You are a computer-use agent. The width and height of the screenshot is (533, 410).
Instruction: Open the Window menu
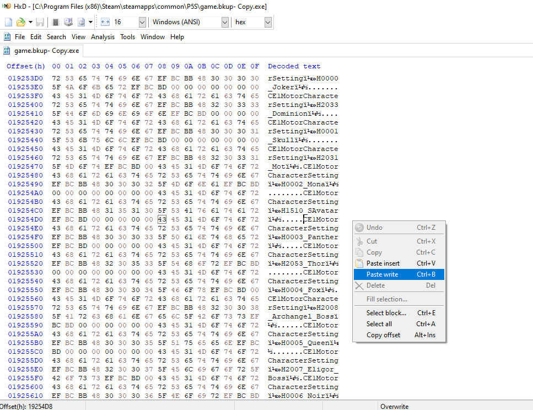(x=153, y=37)
